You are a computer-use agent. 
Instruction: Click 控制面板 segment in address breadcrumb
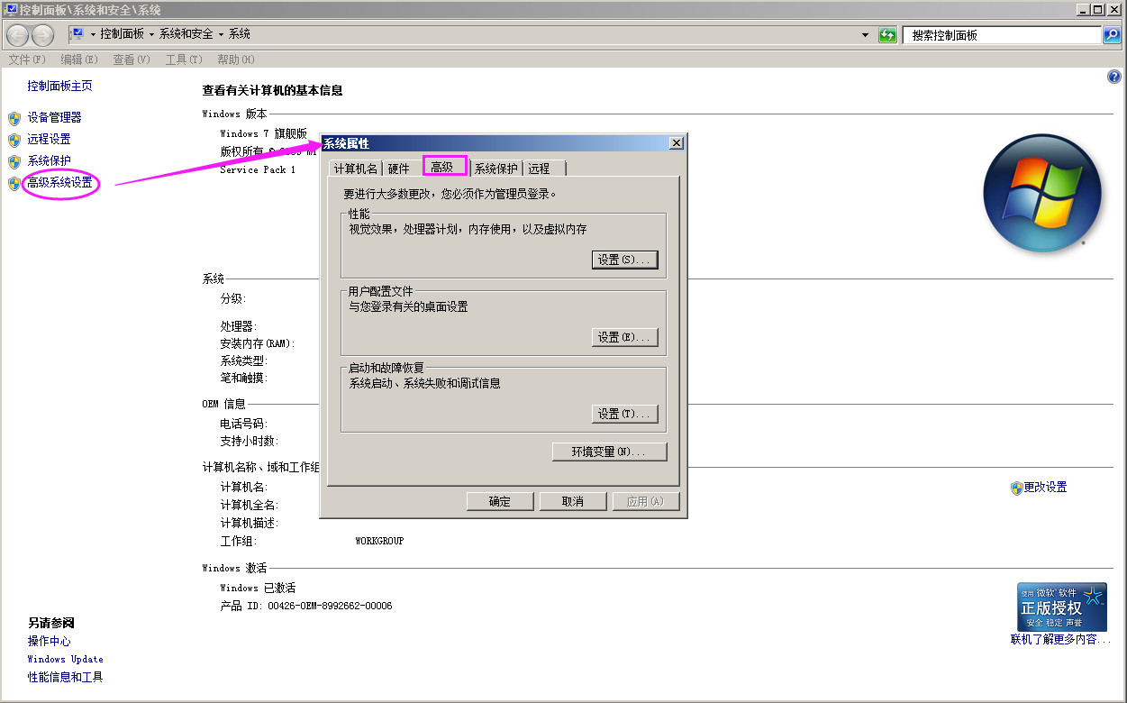122,34
